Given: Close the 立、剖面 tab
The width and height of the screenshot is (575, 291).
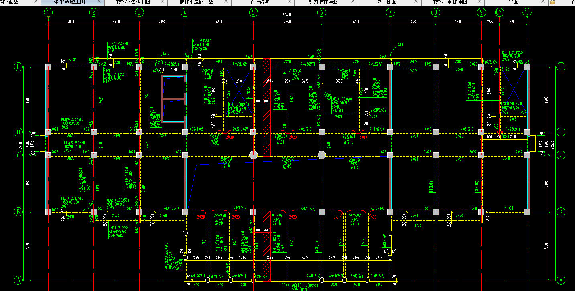Looking at the screenshot, I should coord(416,2).
